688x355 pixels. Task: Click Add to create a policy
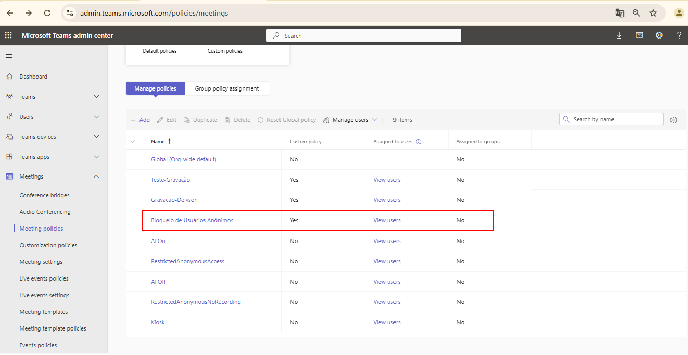pos(140,120)
